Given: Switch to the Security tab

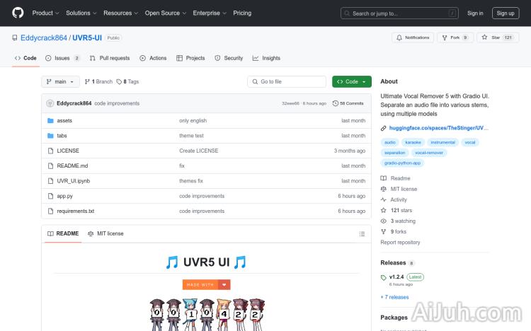Looking at the screenshot, I should tap(229, 58).
